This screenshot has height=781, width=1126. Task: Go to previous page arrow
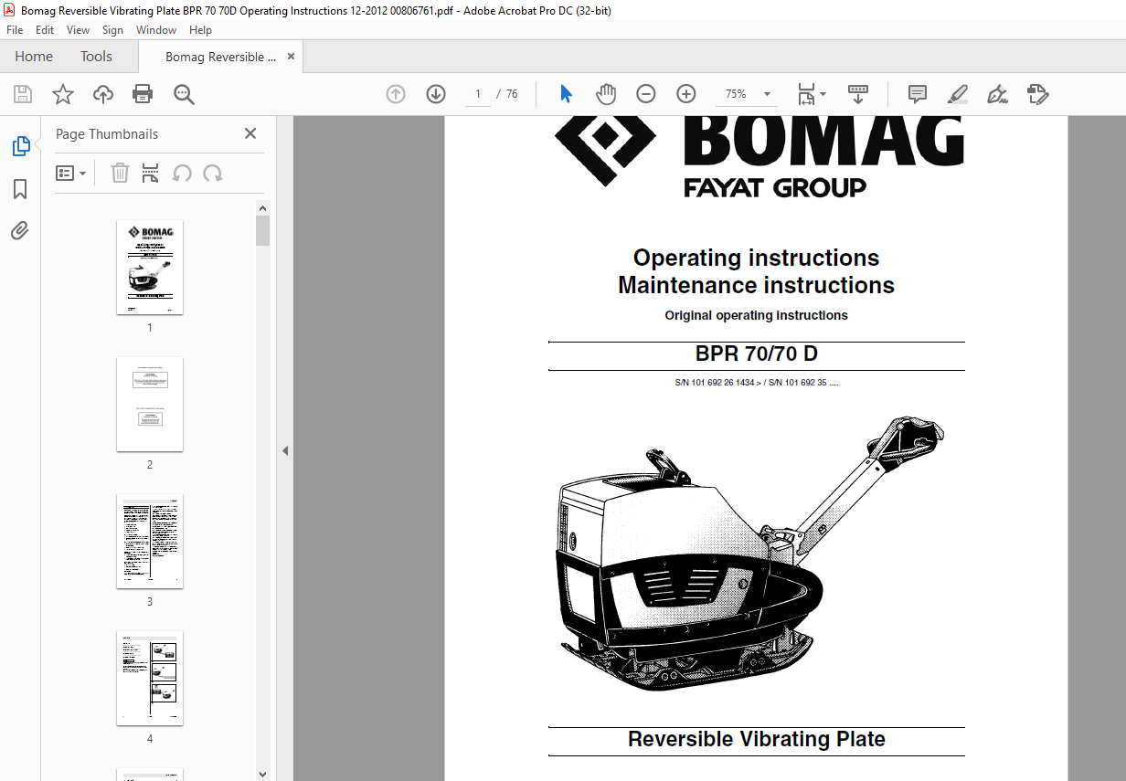tap(396, 94)
